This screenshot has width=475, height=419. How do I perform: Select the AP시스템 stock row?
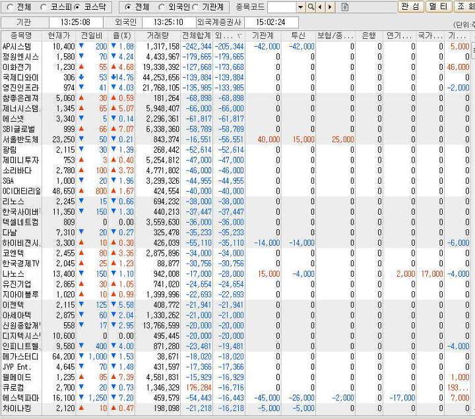[236, 47]
